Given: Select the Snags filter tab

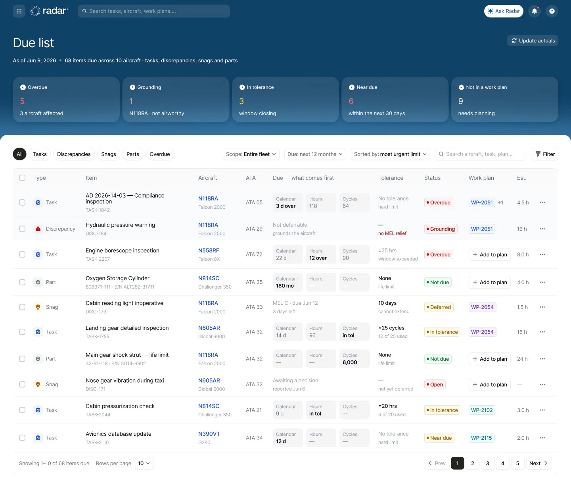Looking at the screenshot, I should tap(109, 154).
